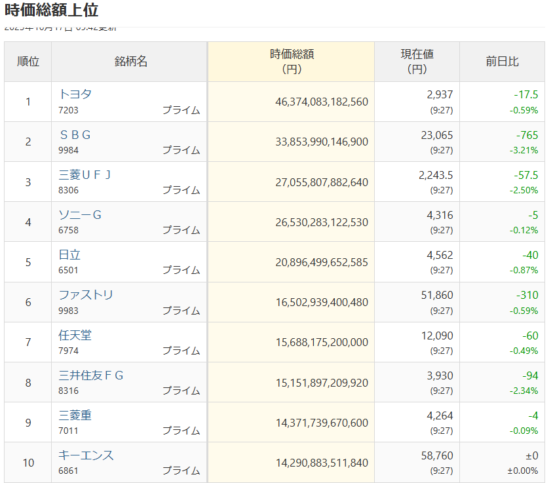The width and height of the screenshot is (553, 483).
Task: Select the 三井住友ＦＧ link
Action: coord(91,376)
